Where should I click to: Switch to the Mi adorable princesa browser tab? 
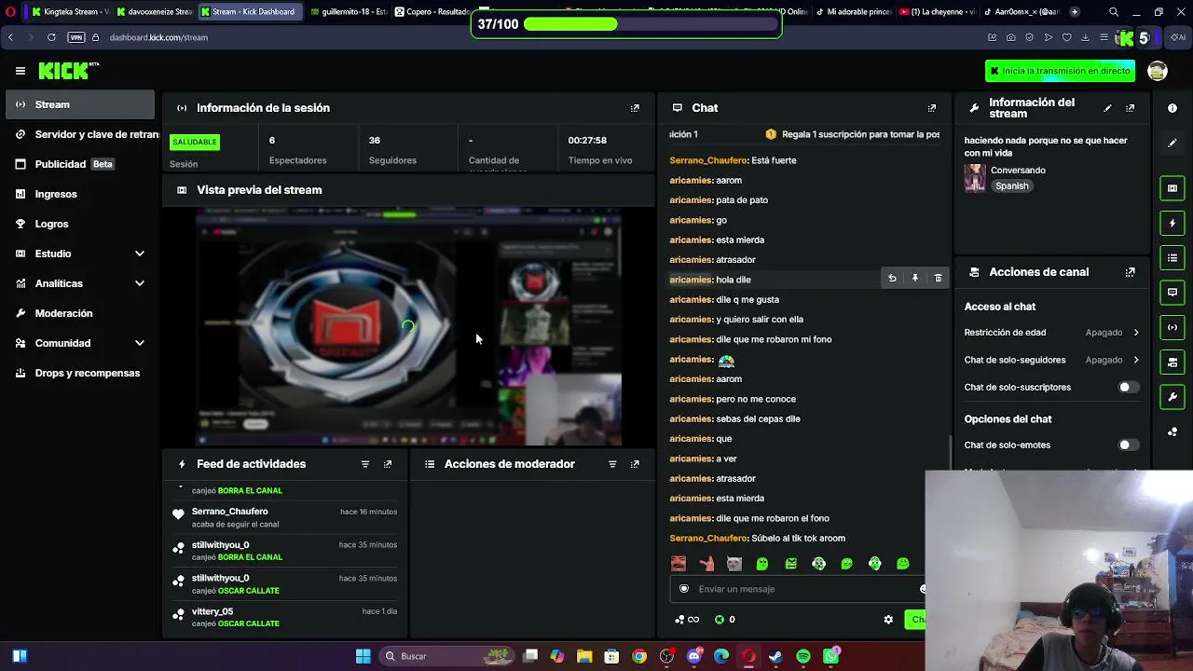click(853, 12)
